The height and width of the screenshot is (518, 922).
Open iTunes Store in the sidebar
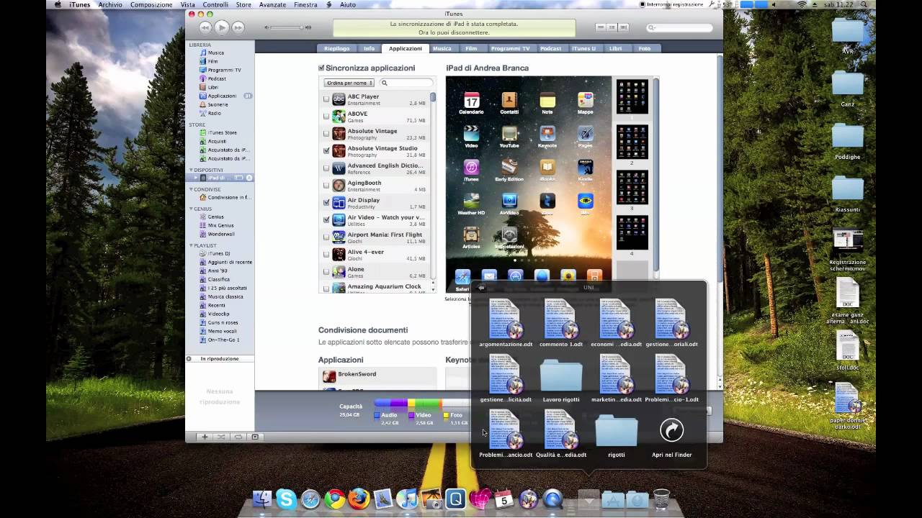pyautogui.click(x=222, y=132)
